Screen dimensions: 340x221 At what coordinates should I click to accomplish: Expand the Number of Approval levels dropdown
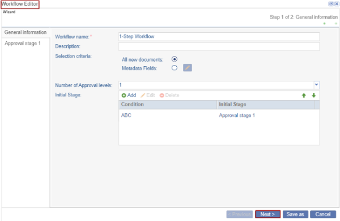316,85
